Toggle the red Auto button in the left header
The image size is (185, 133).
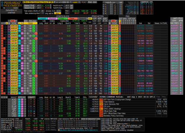tap(13, 21)
